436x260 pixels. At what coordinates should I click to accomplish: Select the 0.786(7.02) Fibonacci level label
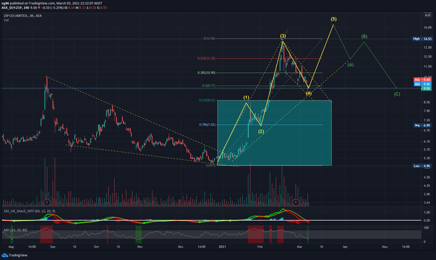(x=207, y=125)
